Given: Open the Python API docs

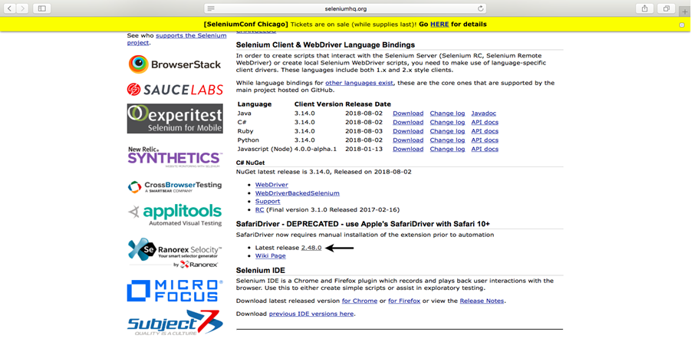Looking at the screenshot, I should point(485,140).
